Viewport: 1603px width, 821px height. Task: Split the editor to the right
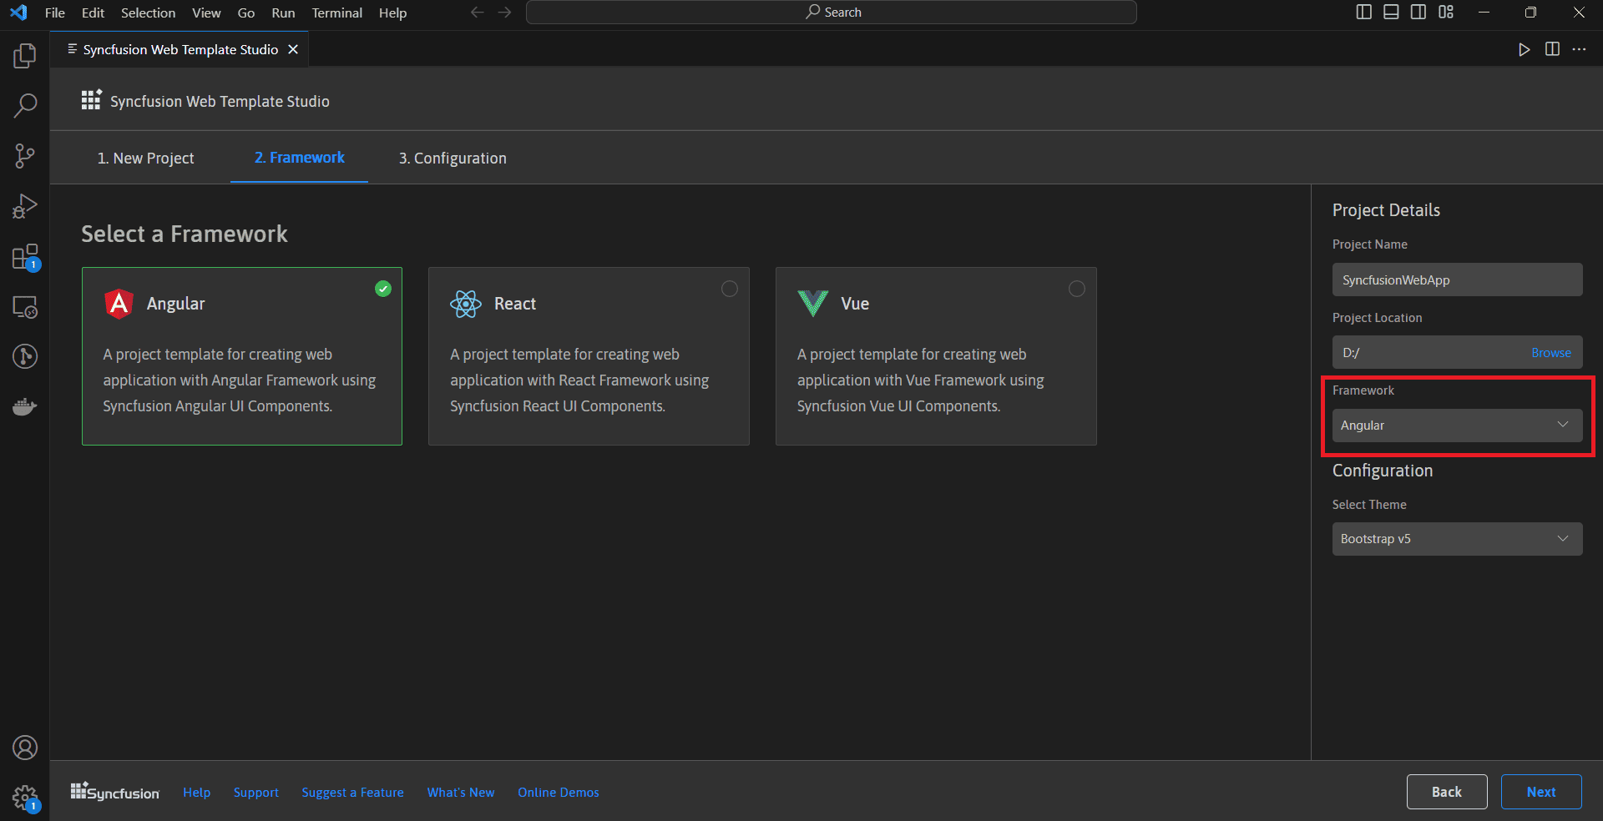coord(1552,49)
